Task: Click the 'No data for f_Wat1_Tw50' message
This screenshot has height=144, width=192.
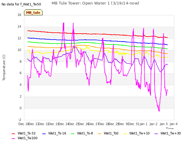Action: pyautogui.click(x=21, y=4)
